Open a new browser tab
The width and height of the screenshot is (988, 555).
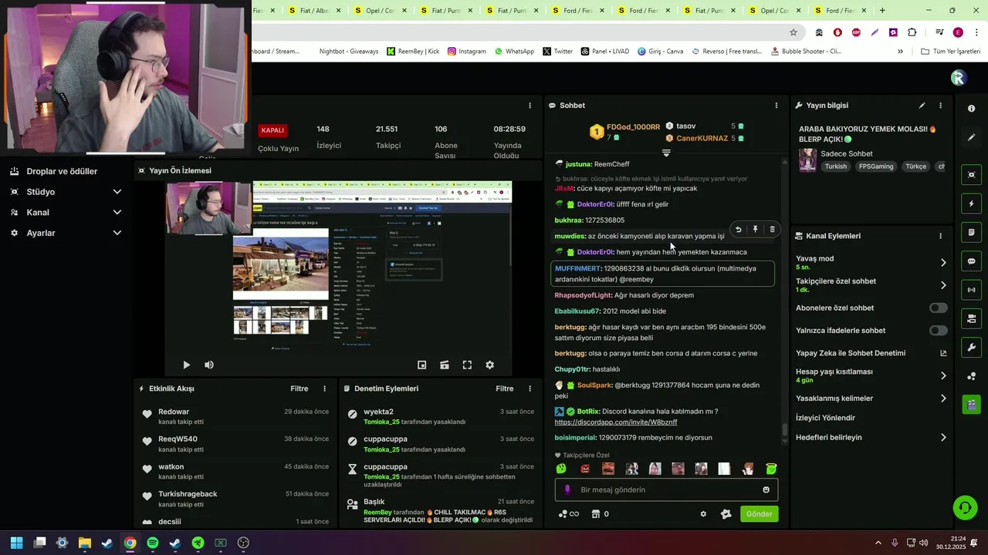(x=882, y=11)
